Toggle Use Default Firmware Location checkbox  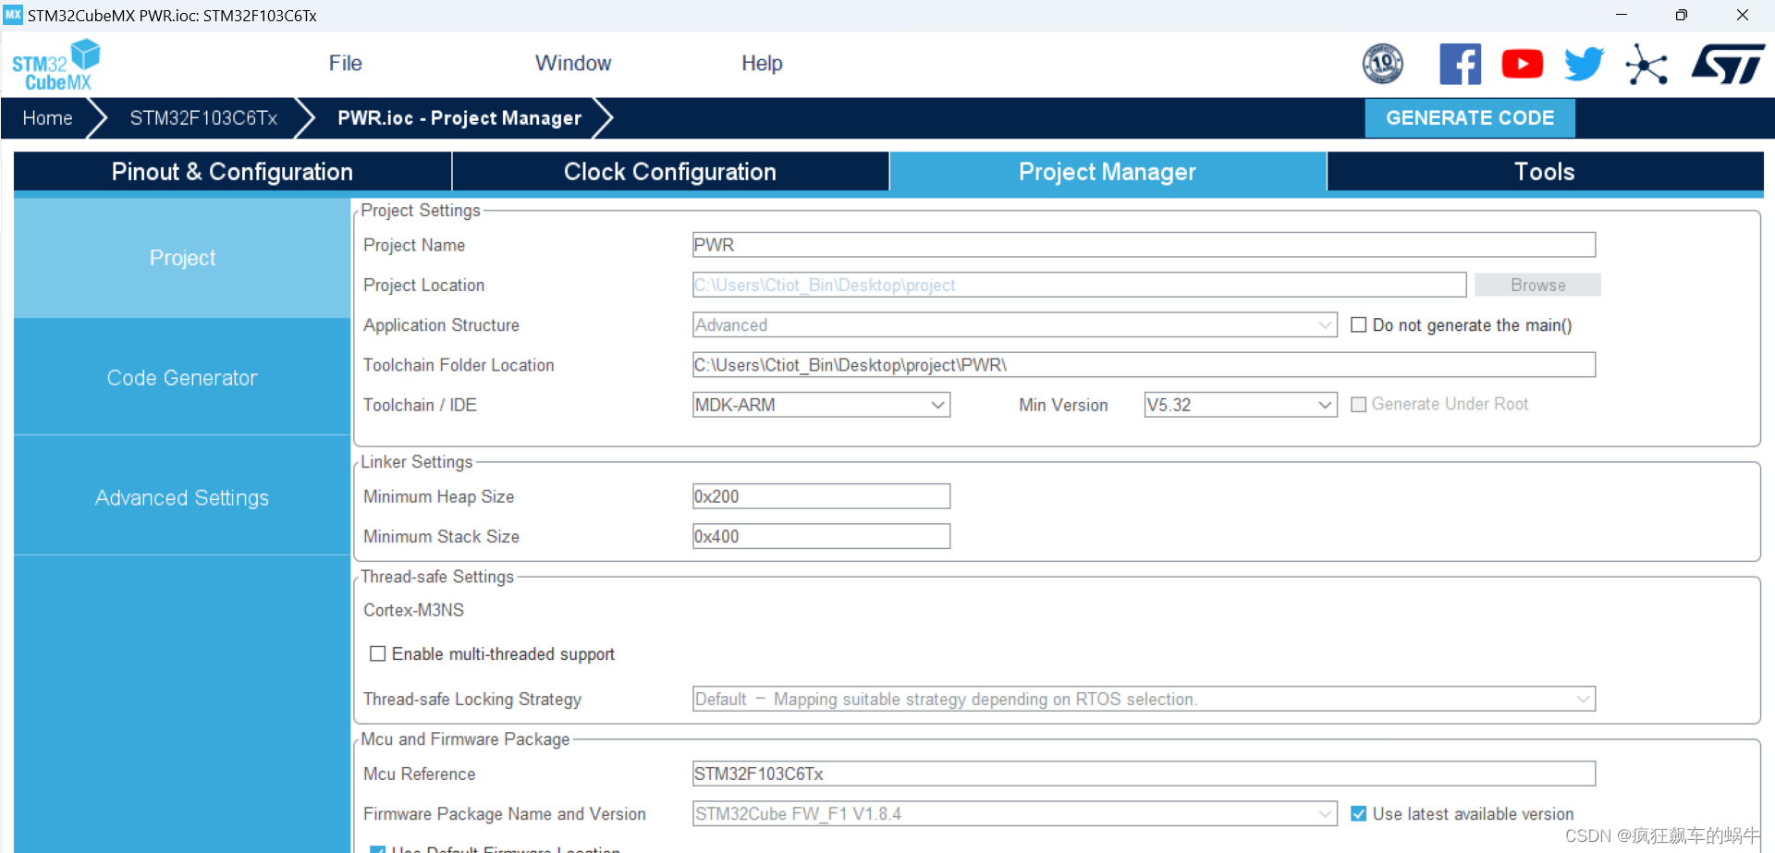(x=377, y=848)
